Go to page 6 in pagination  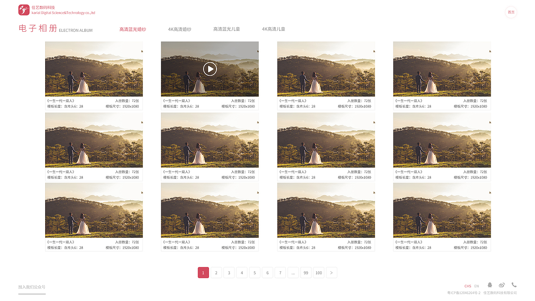tap(267, 273)
